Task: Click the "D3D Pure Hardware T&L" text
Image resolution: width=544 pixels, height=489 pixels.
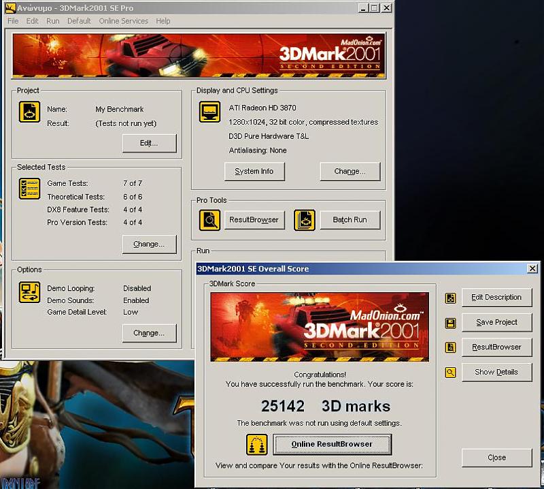Action: click(x=269, y=136)
